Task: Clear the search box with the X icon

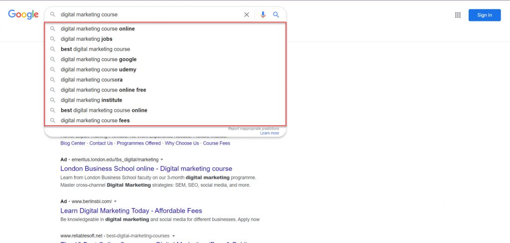Action: point(247,14)
